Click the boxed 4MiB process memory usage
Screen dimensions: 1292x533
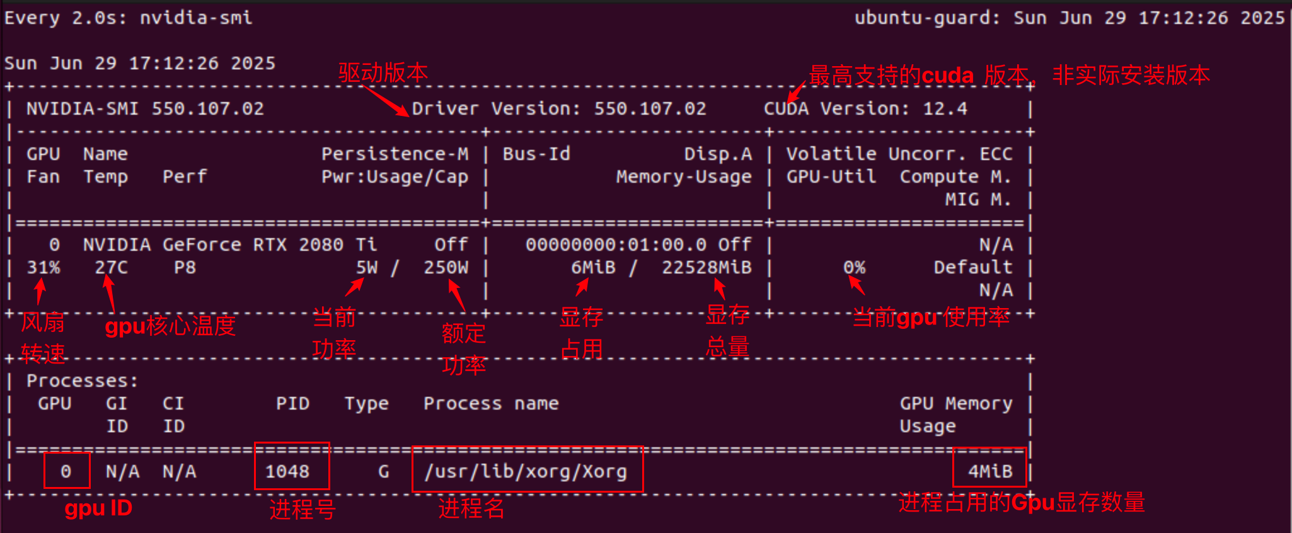pos(990,471)
